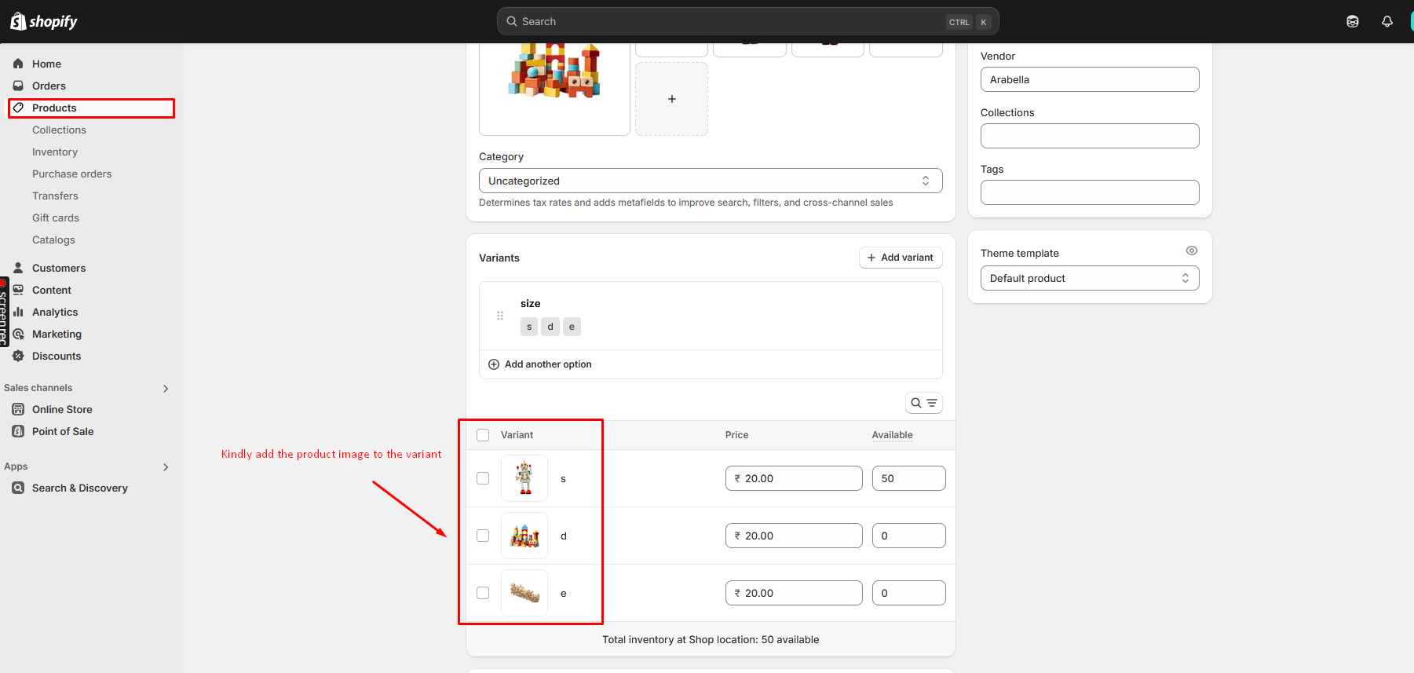
Task: Click the Add variant button
Action: [x=901, y=258]
